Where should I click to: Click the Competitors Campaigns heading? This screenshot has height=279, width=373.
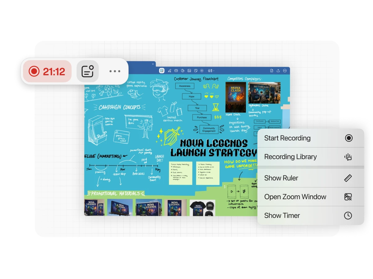click(x=245, y=78)
